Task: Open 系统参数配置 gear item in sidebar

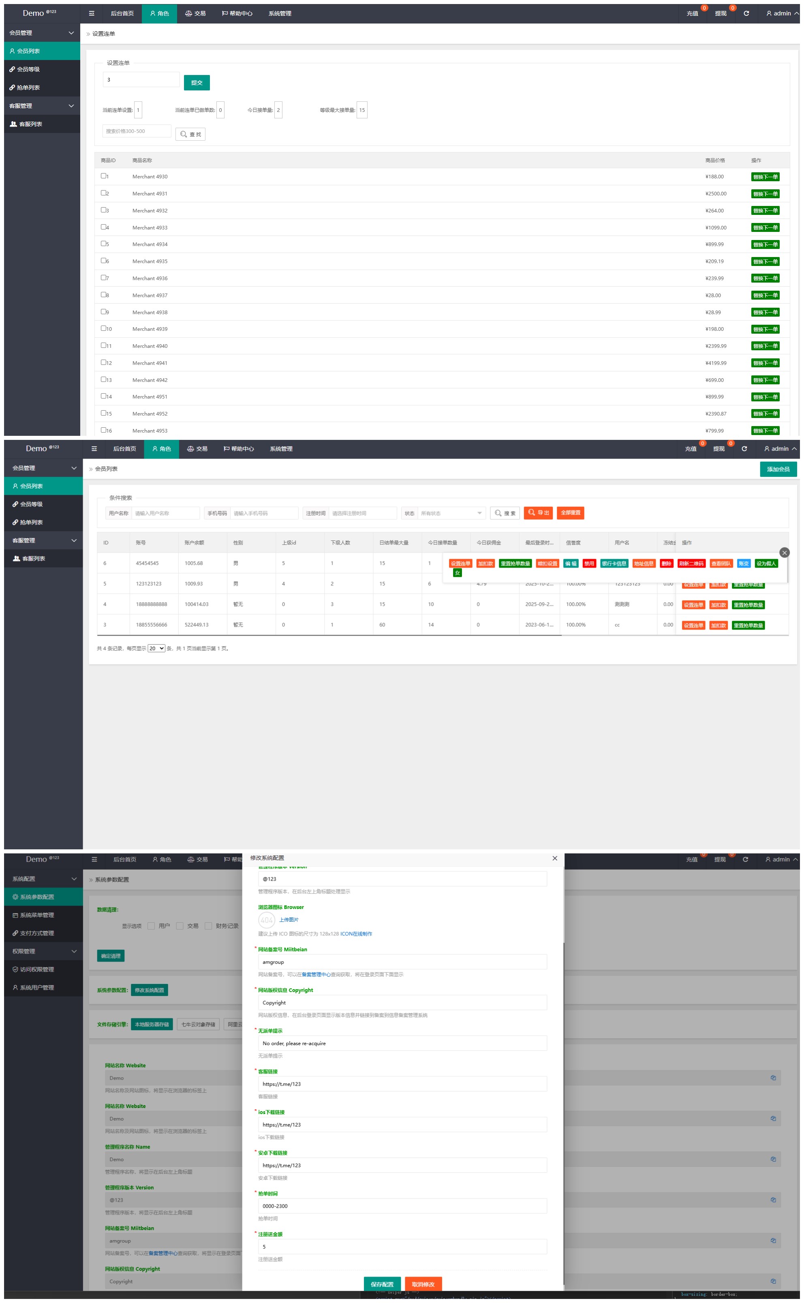Action: [x=37, y=897]
